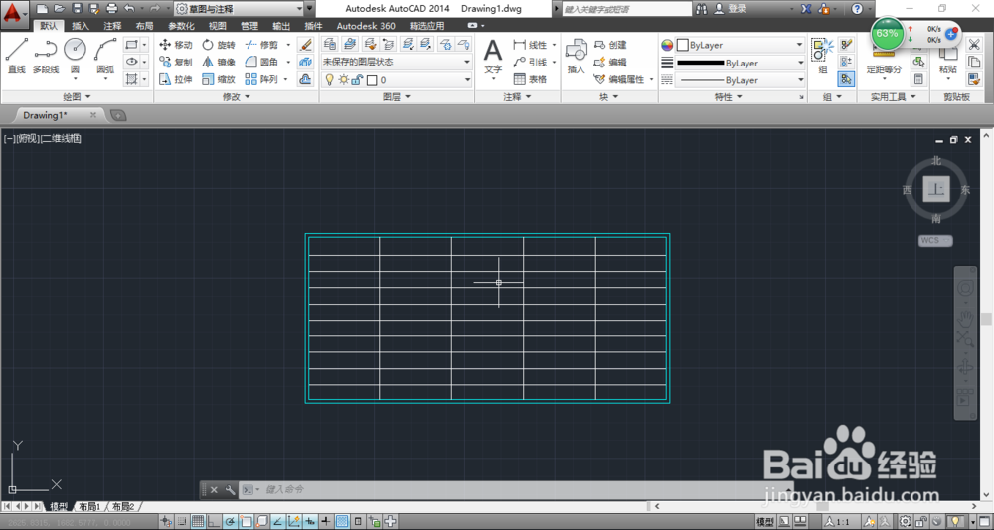Expand the 绘图 panel
Screen dimensions: 994x530
pyautogui.click(x=77, y=97)
